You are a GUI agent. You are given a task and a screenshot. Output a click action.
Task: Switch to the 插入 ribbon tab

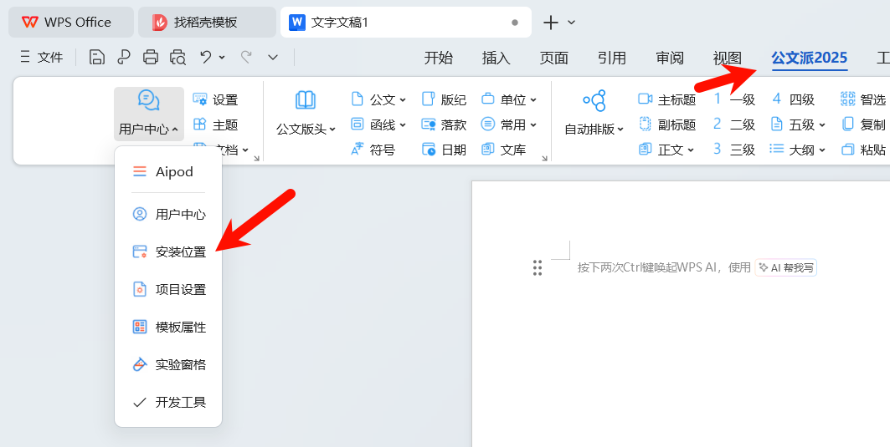[496, 58]
